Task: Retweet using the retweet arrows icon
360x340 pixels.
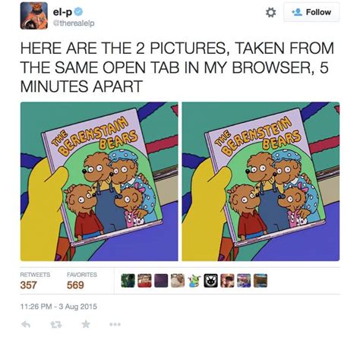Action: point(55,324)
